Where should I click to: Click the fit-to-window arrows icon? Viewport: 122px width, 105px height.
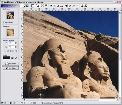42,6
